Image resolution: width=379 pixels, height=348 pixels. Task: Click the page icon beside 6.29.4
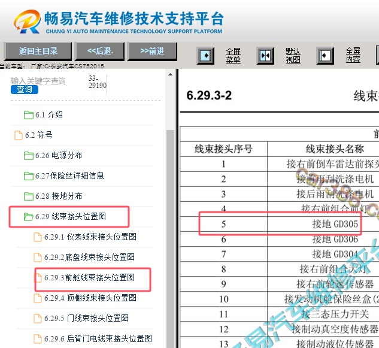click(x=38, y=298)
